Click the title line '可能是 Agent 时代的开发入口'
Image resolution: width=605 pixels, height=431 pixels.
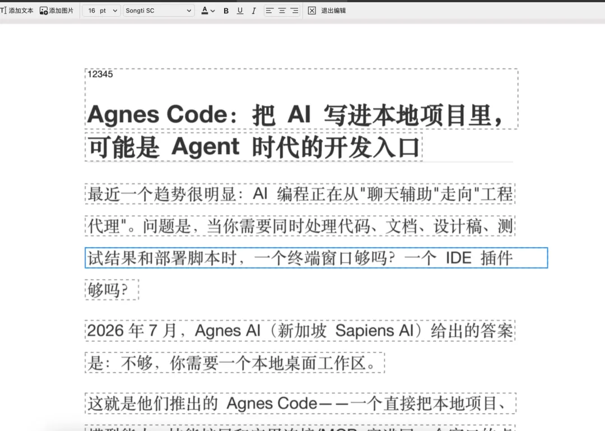(254, 147)
